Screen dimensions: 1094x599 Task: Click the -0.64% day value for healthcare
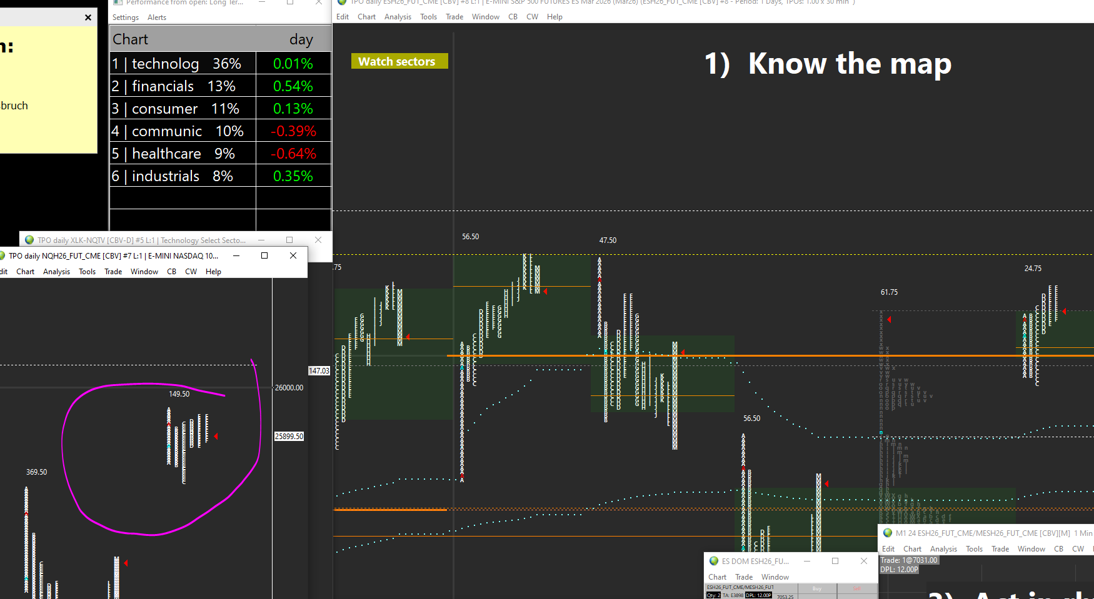[293, 154]
